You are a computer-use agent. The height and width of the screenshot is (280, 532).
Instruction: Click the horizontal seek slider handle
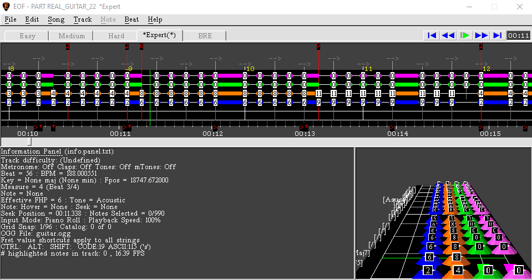coord(29,142)
